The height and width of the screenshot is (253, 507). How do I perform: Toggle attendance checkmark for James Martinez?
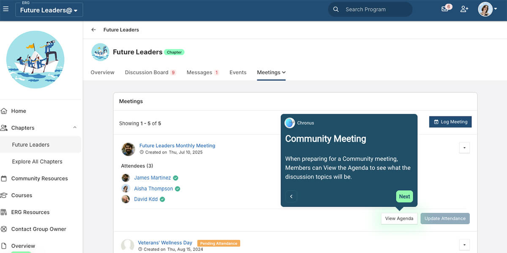click(176, 178)
